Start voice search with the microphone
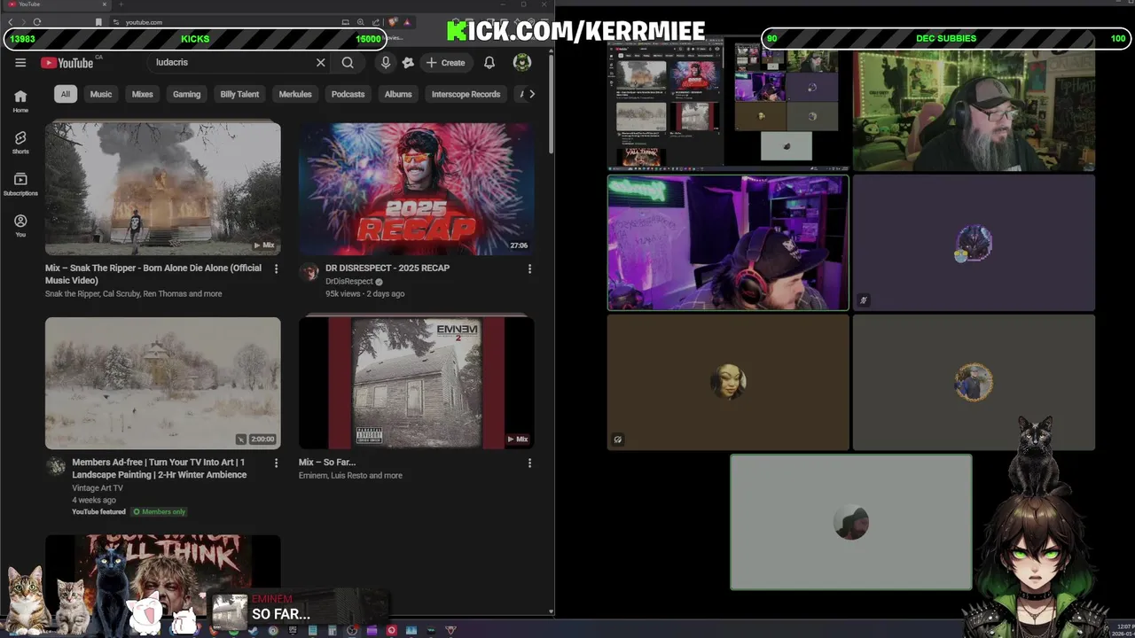This screenshot has width=1135, height=638. pos(385,63)
